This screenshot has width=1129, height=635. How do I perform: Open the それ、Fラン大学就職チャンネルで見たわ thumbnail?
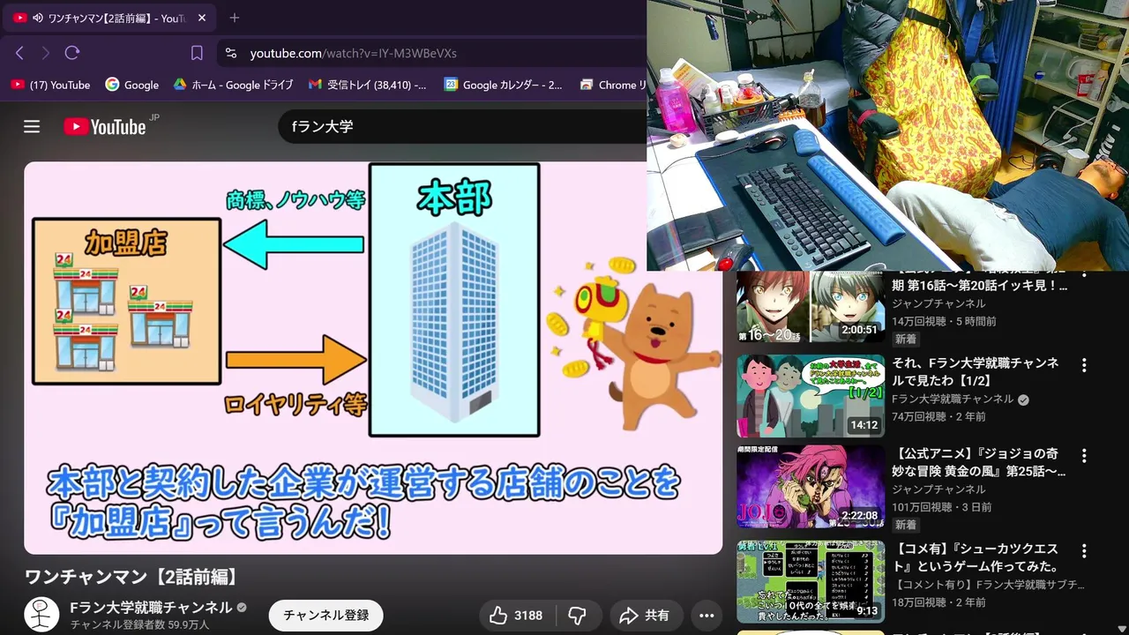coord(811,396)
